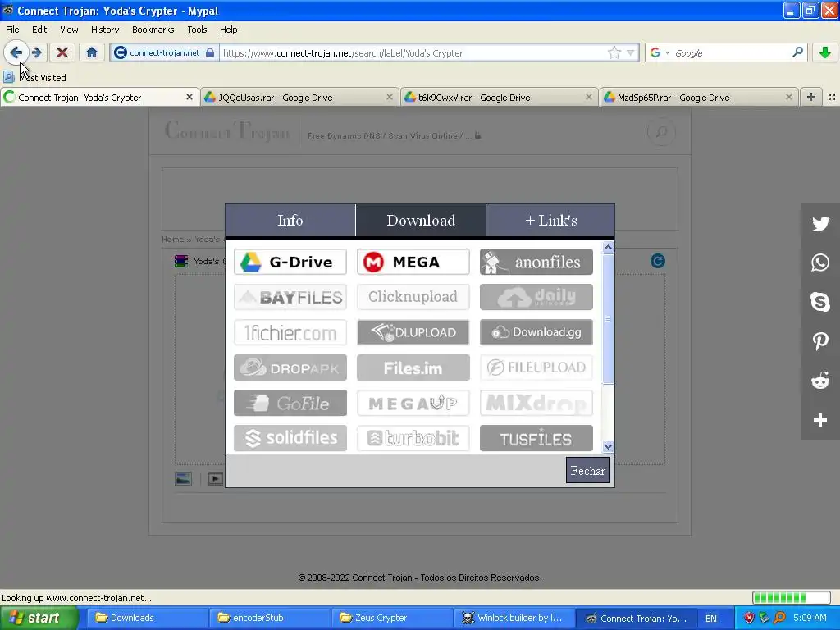
Task: Switch to the Info tab
Action: pos(290,220)
